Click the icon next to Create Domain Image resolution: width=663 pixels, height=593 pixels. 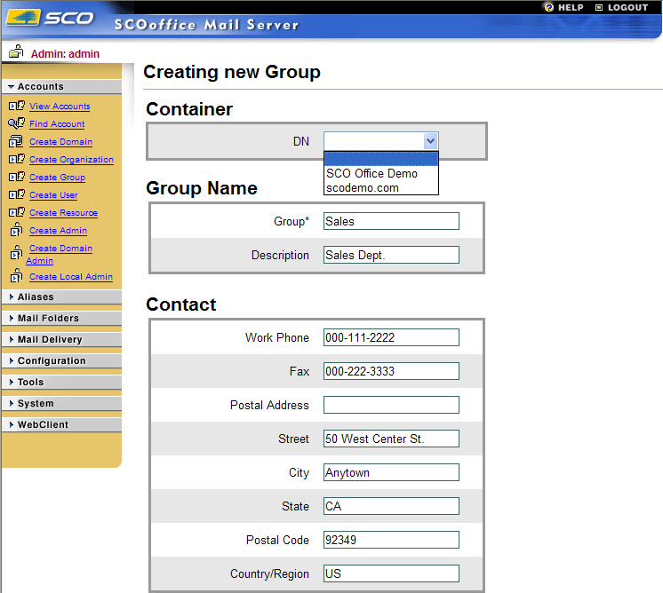(x=16, y=142)
